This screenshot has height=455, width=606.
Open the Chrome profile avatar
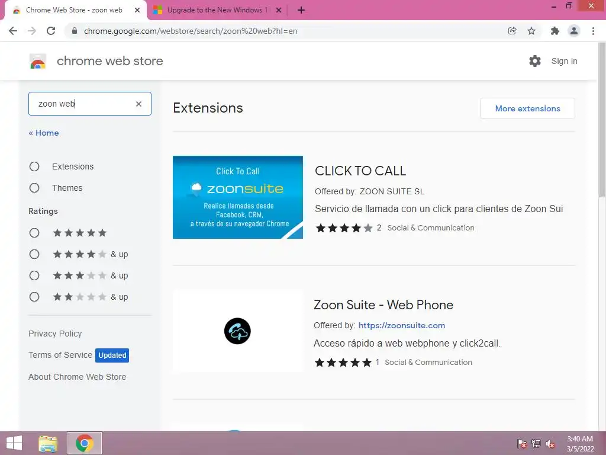[574, 31]
